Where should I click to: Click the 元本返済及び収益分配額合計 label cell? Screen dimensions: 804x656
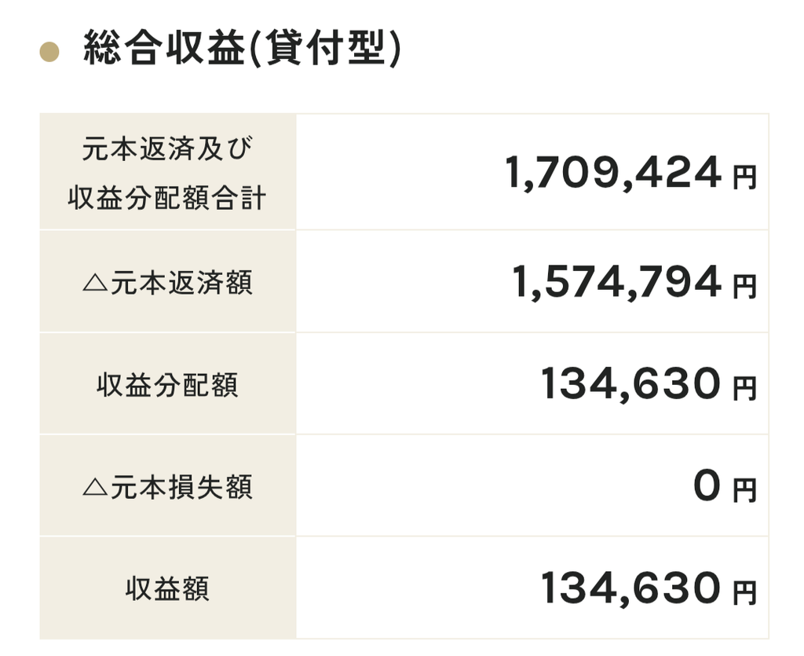coord(168,172)
